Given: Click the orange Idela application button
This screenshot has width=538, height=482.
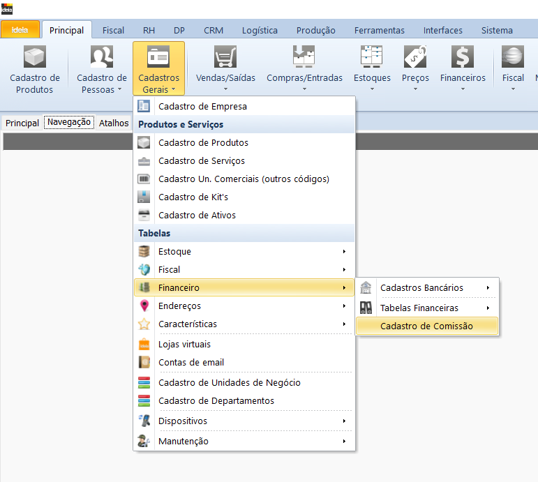Looking at the screenshot, I should [20, 30].
